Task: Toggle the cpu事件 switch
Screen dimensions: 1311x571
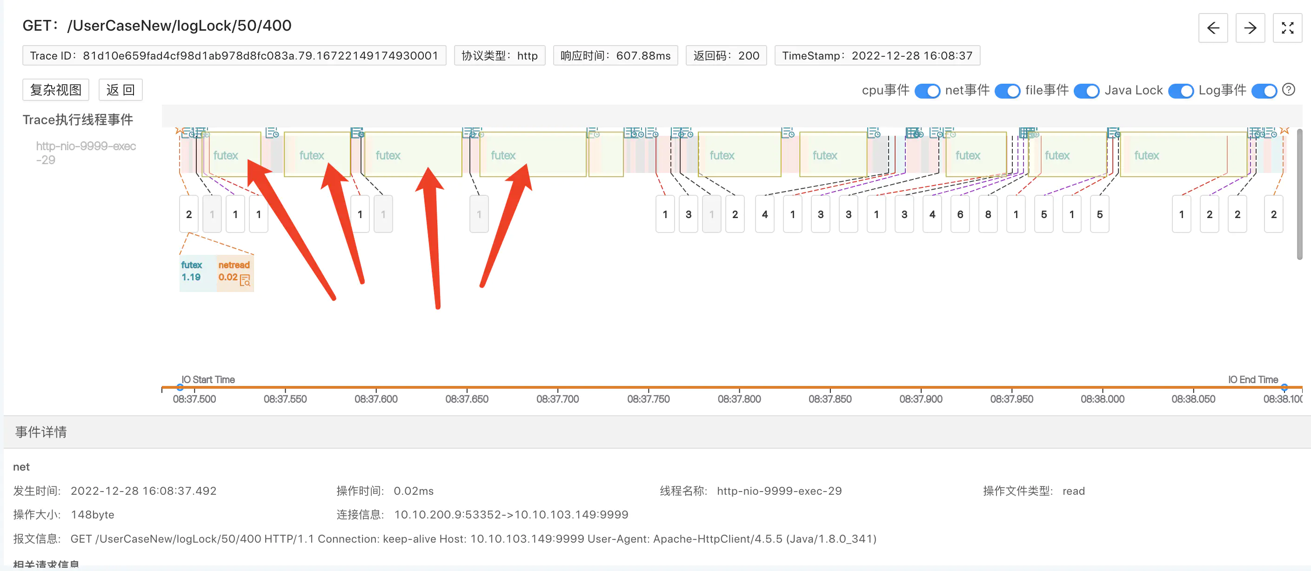Action: [x=927, y=91]
